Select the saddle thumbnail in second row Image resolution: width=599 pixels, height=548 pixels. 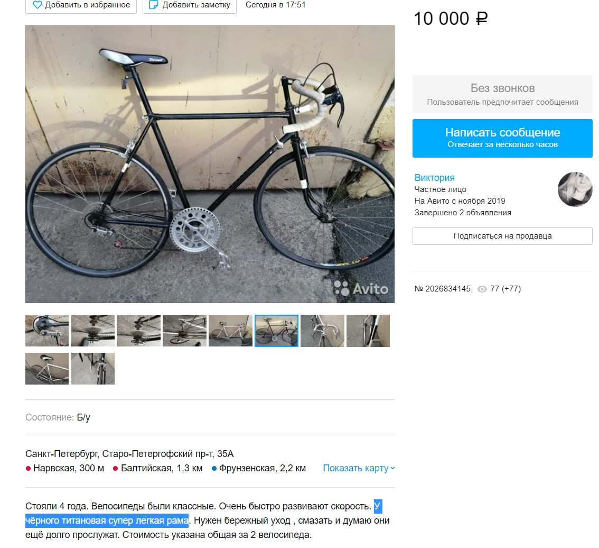(47, 369)
